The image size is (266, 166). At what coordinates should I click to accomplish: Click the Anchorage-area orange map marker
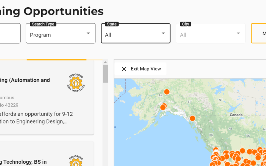[163, 107]
